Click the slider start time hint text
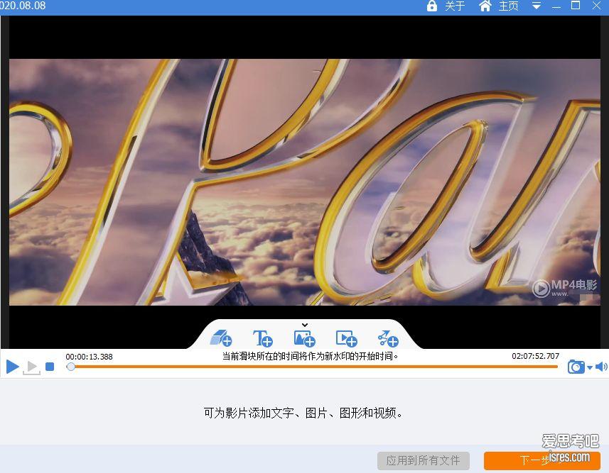 click(311, 356)
